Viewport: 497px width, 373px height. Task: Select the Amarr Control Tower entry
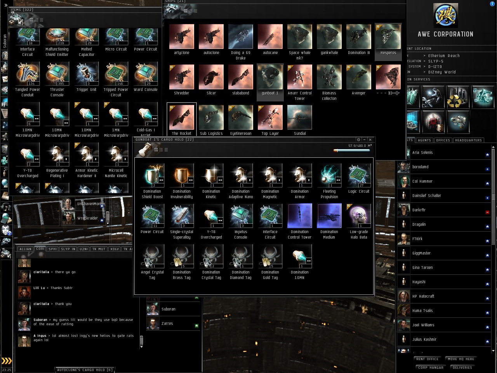[x=300, y=83]
